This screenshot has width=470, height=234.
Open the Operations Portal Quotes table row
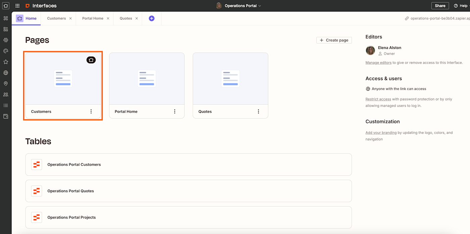pos(189,191)
